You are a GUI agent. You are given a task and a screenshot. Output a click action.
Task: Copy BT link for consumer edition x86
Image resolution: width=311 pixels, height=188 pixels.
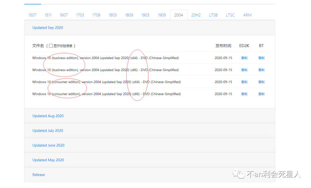pyautogui.click(x=261, y=94)
